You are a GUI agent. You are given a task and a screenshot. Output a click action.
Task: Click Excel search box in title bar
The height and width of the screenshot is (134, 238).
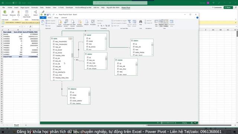coord(120,3)
